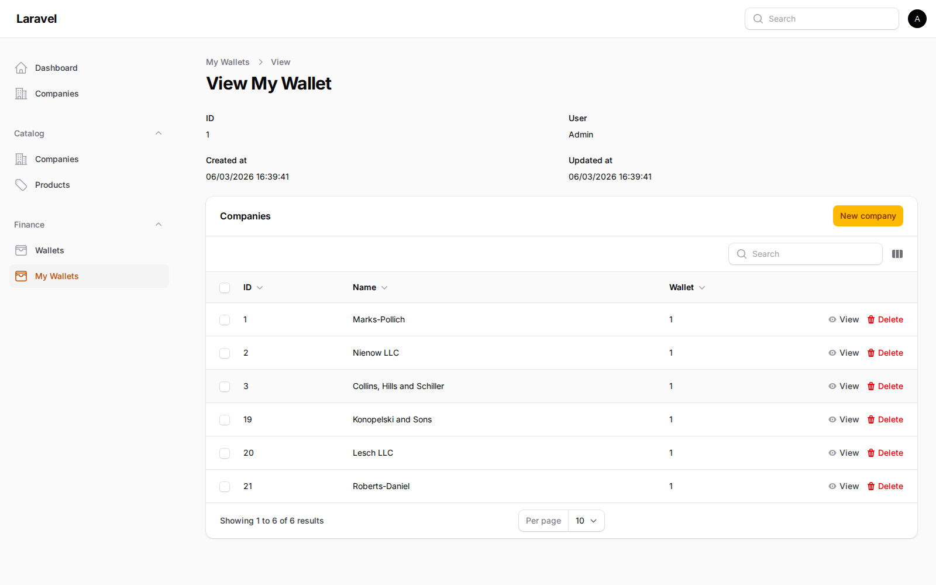Screen dimensions: 936x585
Task: Open the per page 10 dropdown
Action: (x=586, y=520)
